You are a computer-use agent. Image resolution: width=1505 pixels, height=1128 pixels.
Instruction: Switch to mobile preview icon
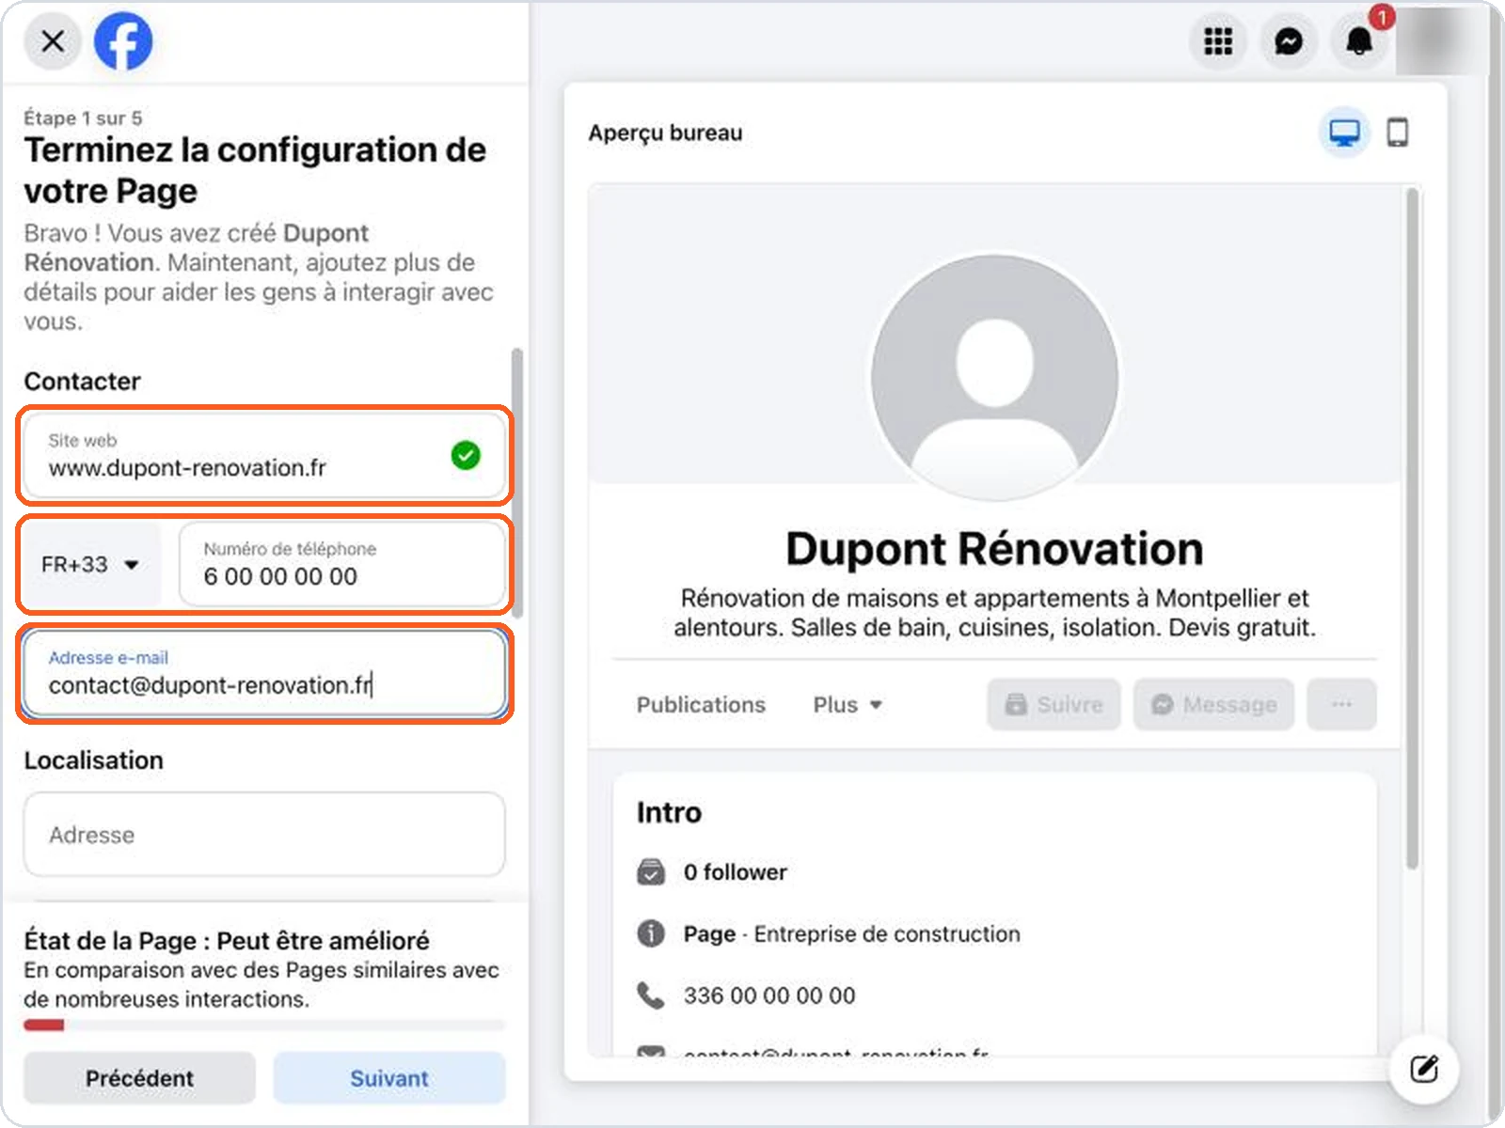pos(1398,133)
